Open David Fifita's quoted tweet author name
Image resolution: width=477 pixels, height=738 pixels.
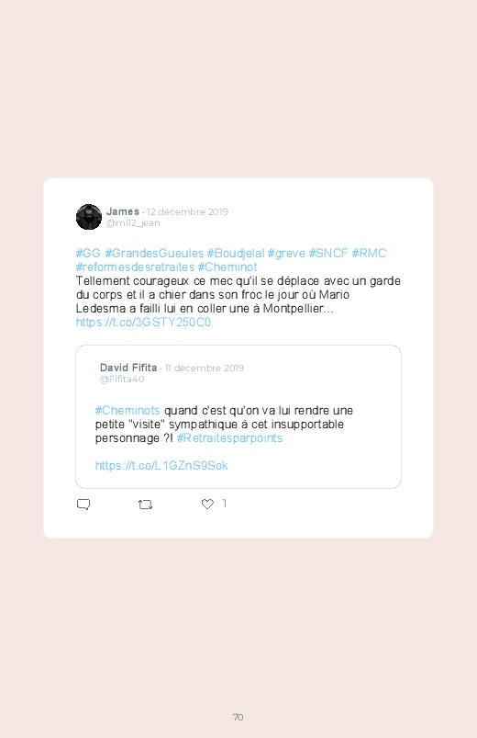(128, 368)
